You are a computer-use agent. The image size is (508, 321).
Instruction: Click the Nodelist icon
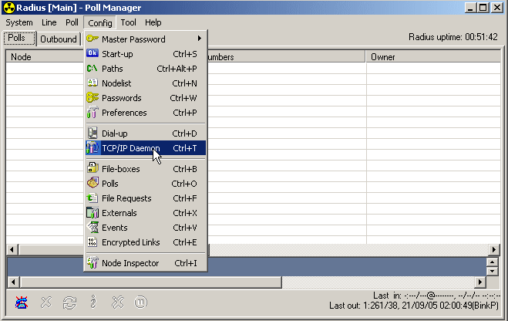93,83
